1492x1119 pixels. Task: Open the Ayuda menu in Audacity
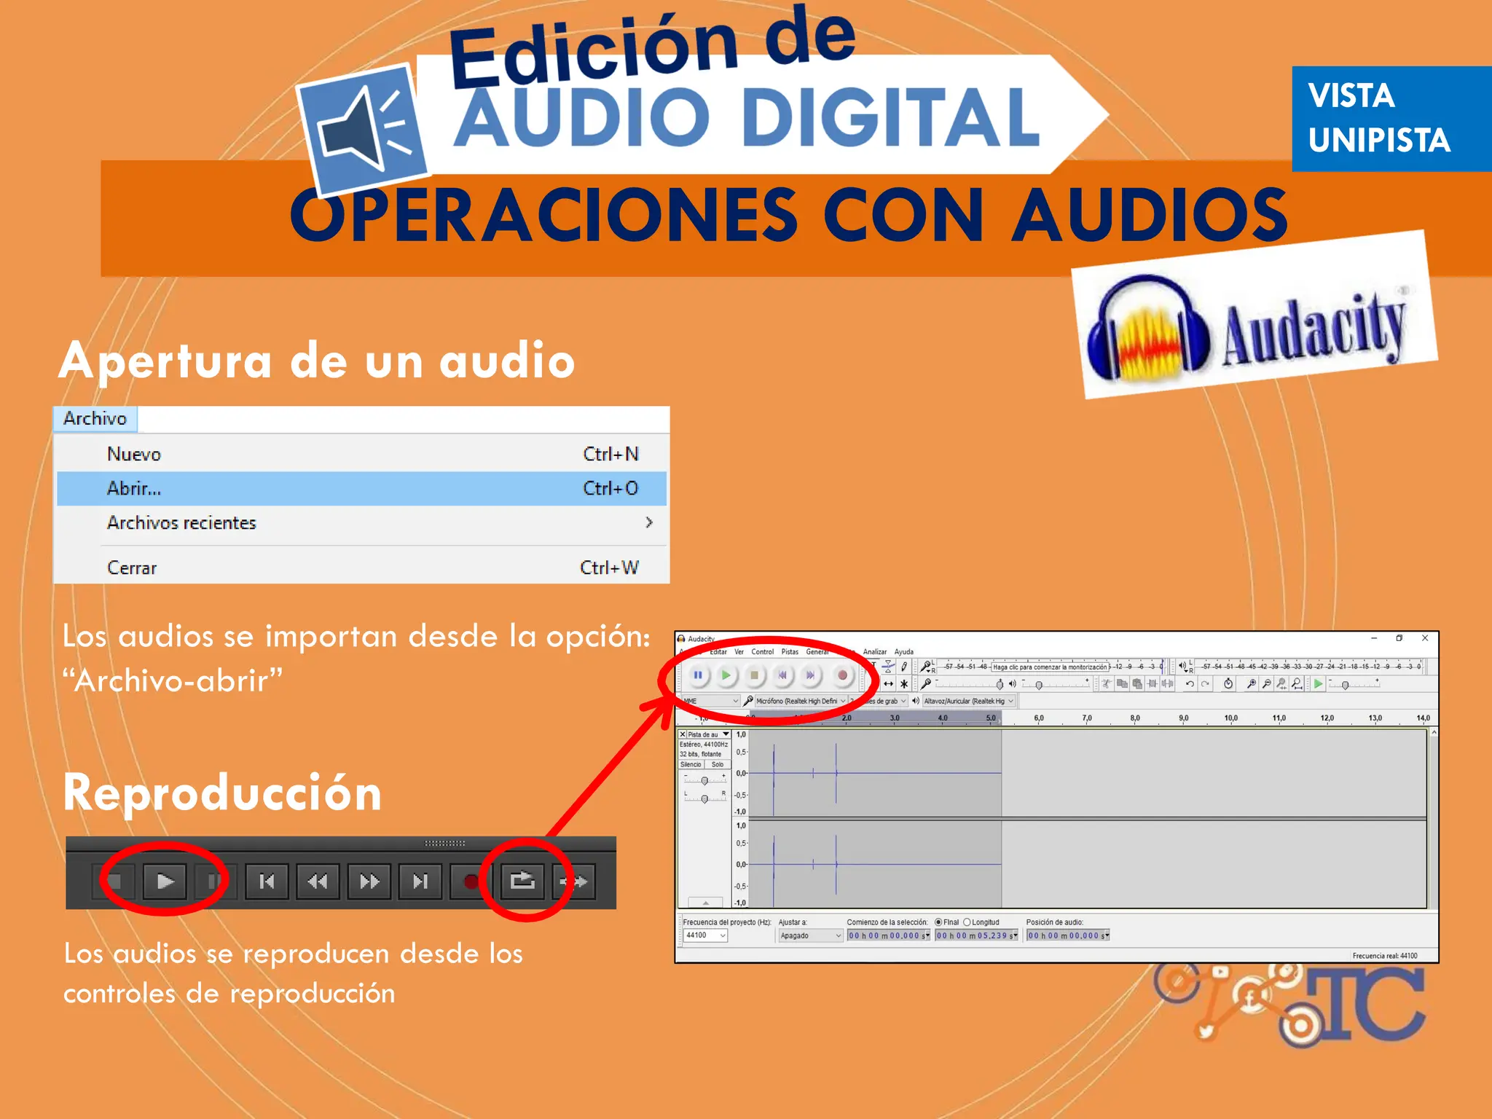pyautogui.click(x=903, y=652)
